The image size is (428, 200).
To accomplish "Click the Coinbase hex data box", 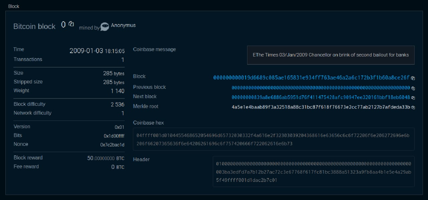I will (x=274, y=139).
